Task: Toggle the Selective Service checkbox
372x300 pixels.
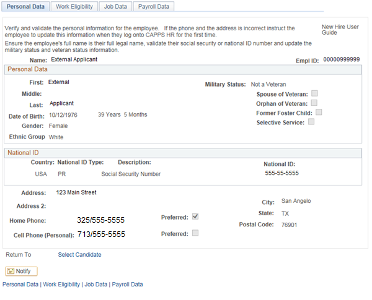Action: [x=311, y=122]
